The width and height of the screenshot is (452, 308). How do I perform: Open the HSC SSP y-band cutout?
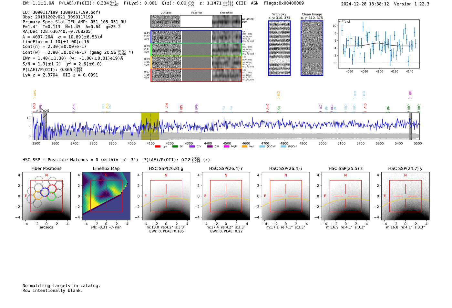405,196
